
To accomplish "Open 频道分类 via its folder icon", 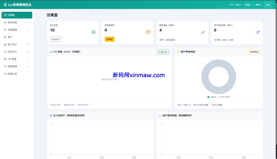I will click(5, 73).
